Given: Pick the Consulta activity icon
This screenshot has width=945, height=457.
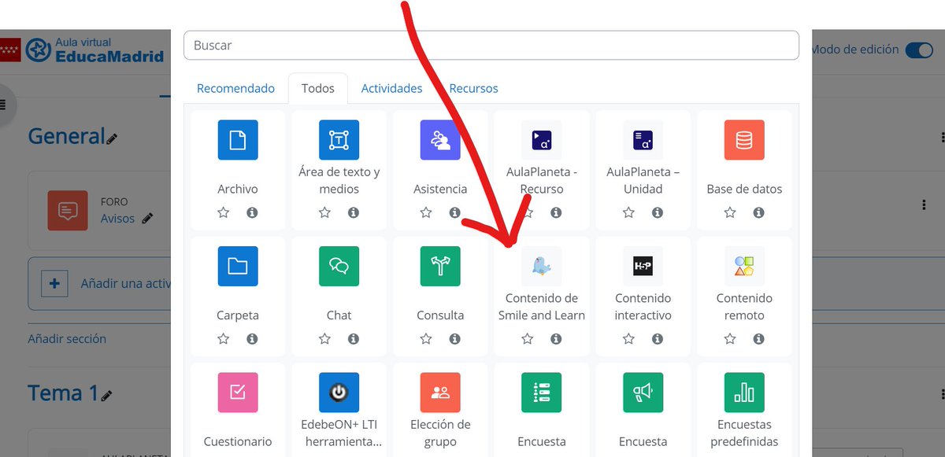Looking at the screenshot, I should (x=440, y=267).
